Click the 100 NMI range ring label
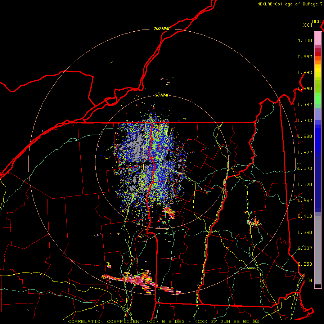The width and height of the screenshot is (324, 324). click(x=162, y=28)
